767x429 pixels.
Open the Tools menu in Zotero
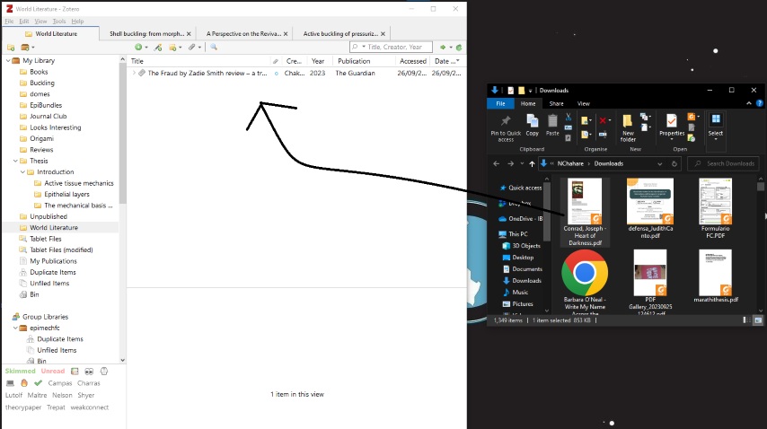[59, 21]
